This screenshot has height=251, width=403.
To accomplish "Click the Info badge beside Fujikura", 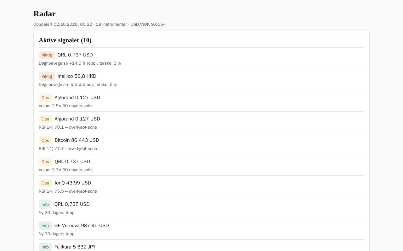I will pos(45,247).
